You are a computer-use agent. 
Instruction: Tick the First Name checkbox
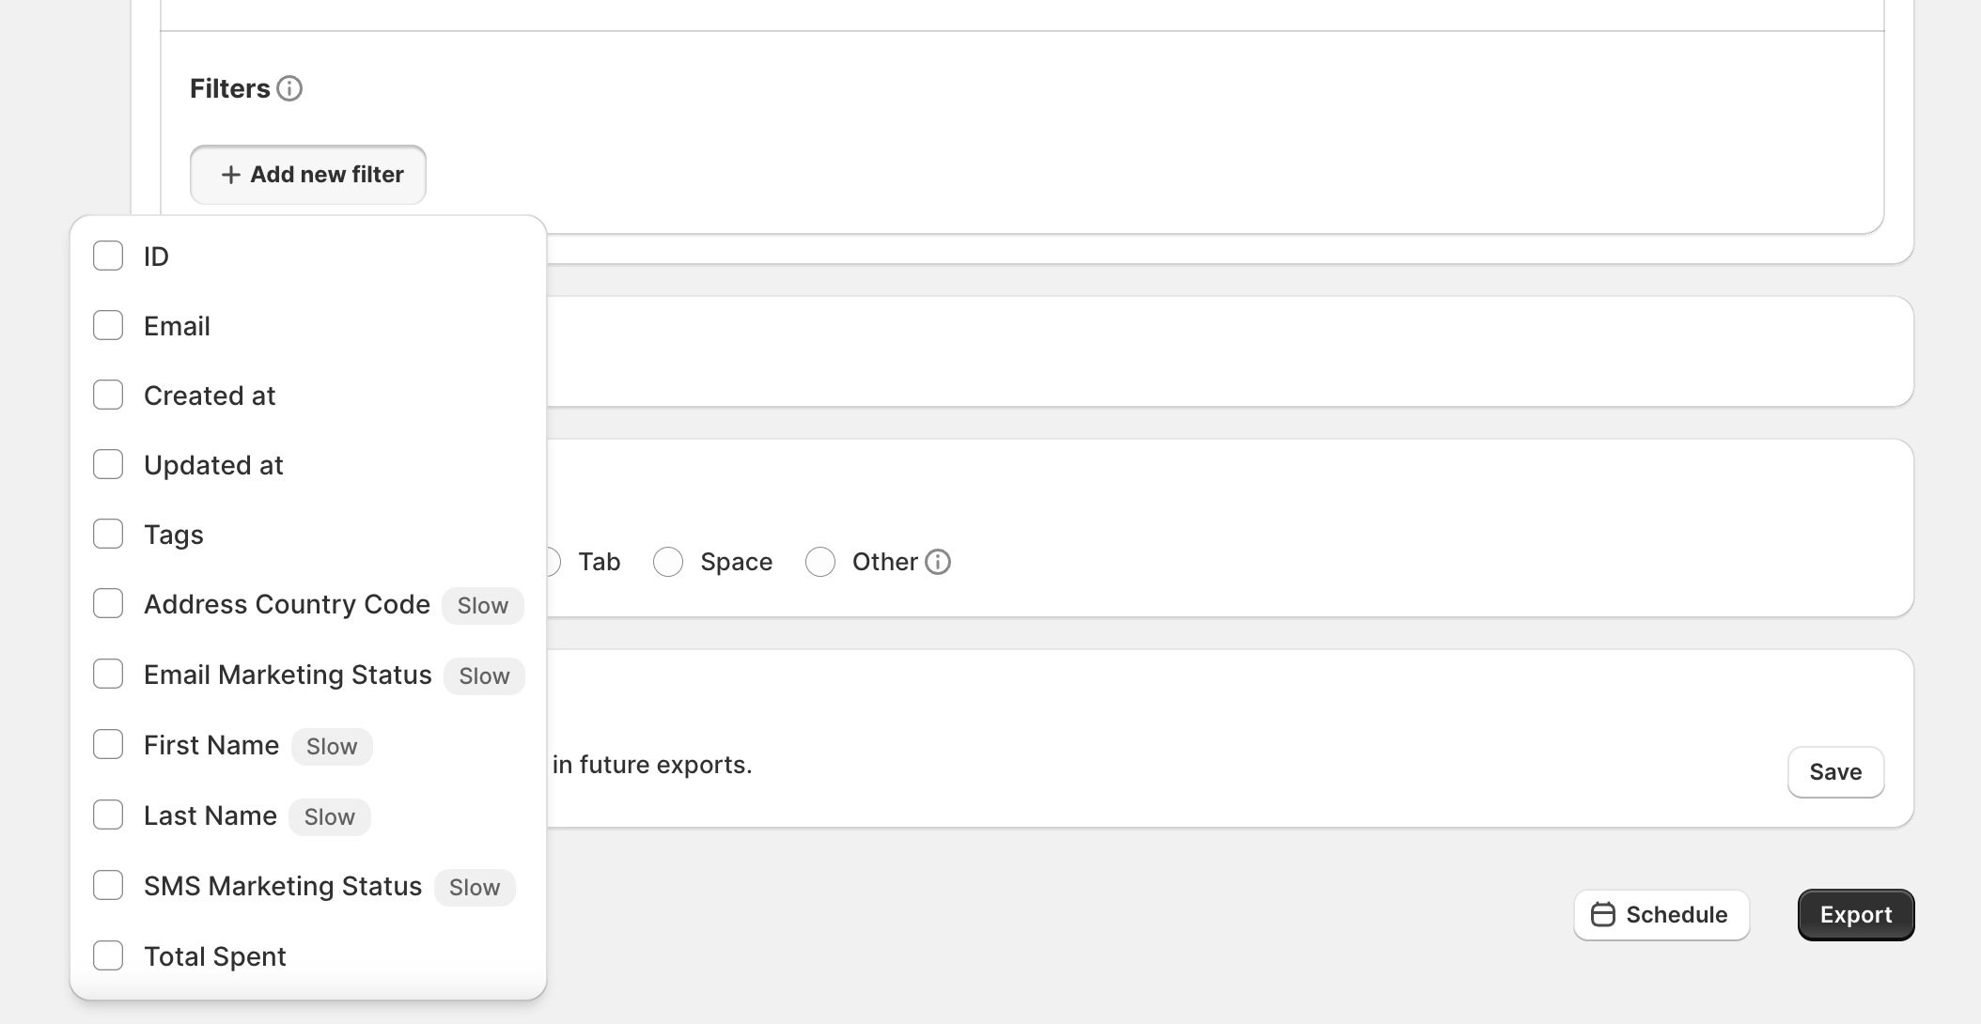[x=108, y=744]
